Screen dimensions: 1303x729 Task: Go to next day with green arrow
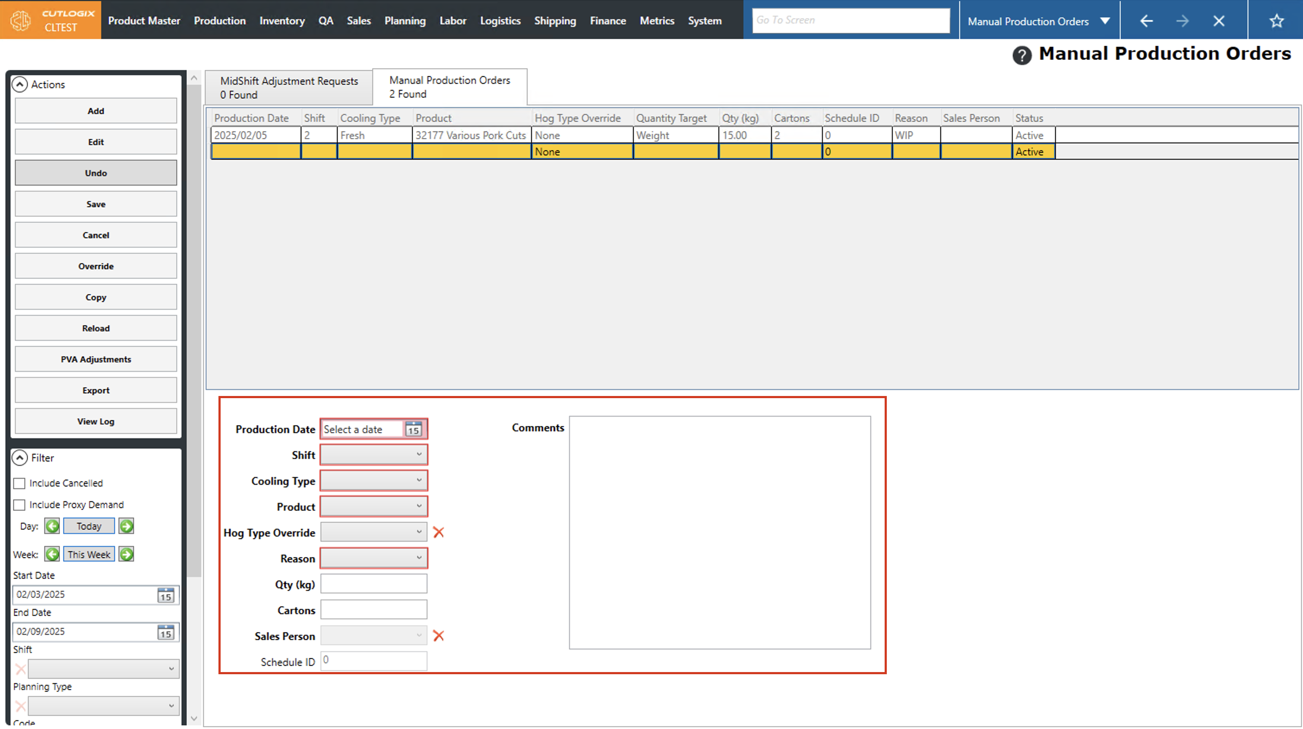point(127,526)
